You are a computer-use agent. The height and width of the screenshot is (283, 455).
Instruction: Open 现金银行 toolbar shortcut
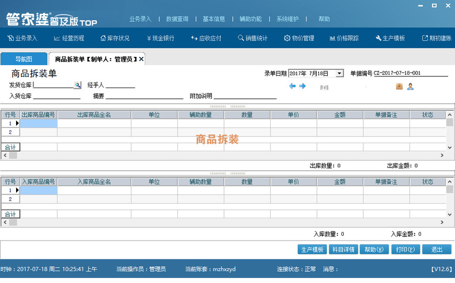[161, 38]
